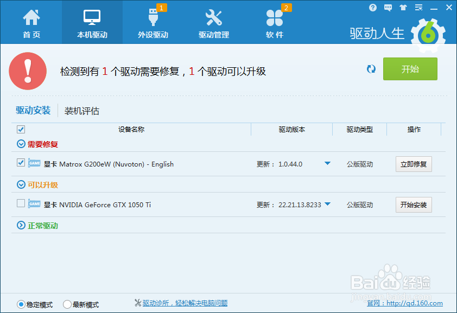Open the 驱动诊所 troubleshooting link
Image resolution: width=457 pixels, height=313 pixels.
click(x=185, y=303)
